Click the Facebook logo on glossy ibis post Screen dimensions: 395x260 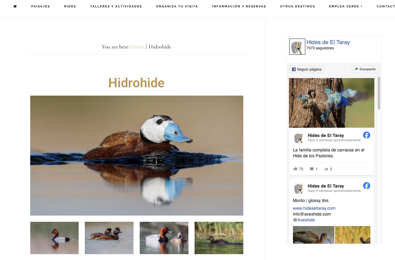[x=367, y=186]
